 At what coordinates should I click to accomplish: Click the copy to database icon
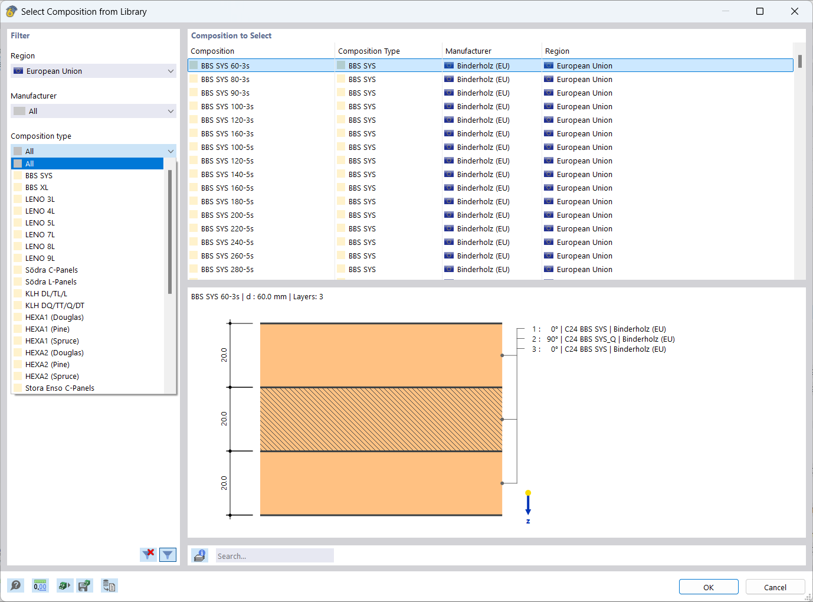tap(109, 585)
